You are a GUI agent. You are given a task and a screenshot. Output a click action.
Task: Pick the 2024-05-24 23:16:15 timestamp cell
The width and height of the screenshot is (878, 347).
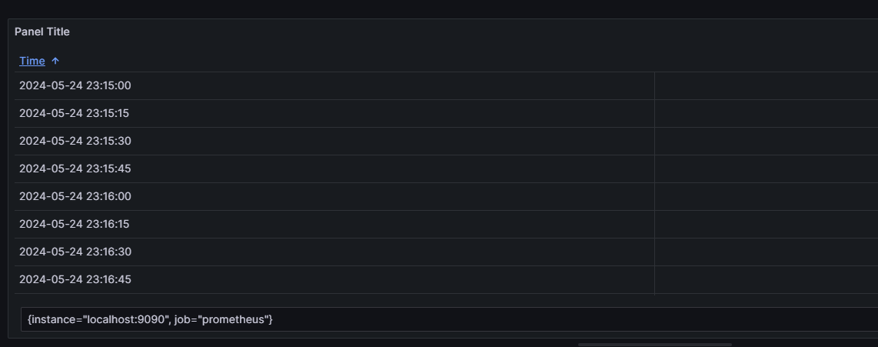(75, 224)
